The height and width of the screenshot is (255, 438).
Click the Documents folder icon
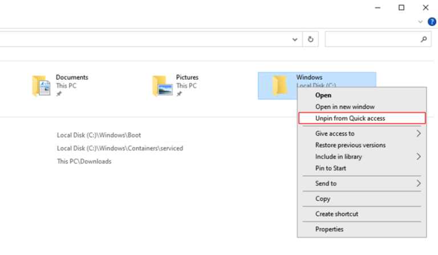41,86
